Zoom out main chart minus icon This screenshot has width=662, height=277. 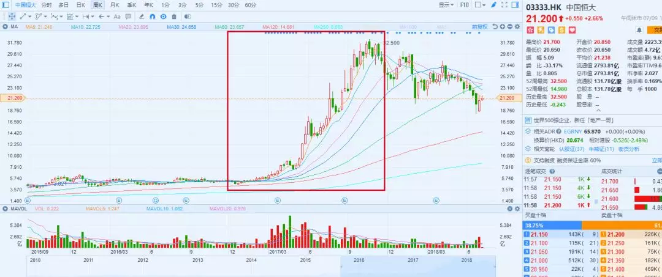[510, 26]
